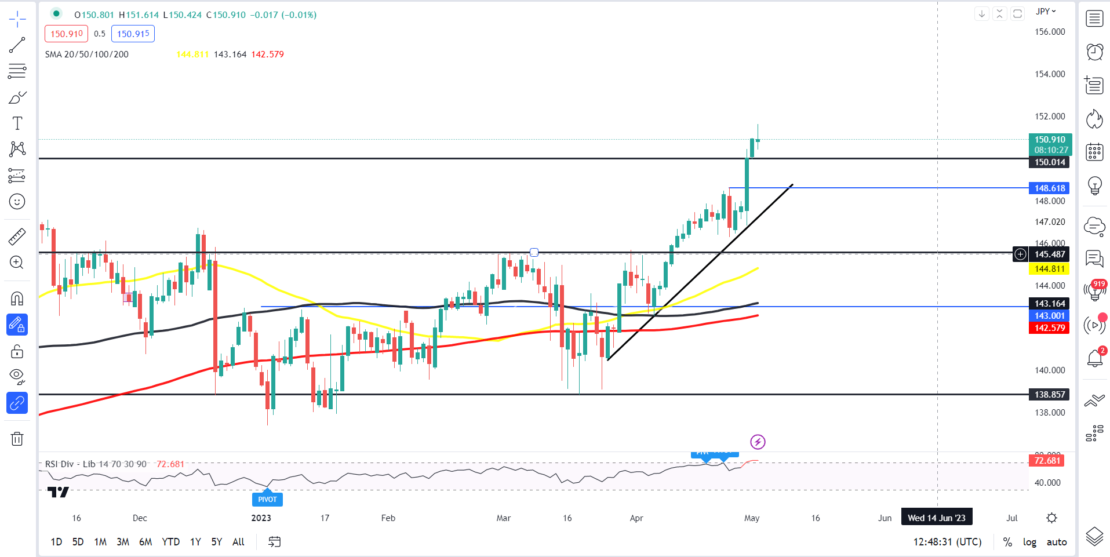
Task: Toggle hide all drawings eye icon
Action: [x=17, y=377]
